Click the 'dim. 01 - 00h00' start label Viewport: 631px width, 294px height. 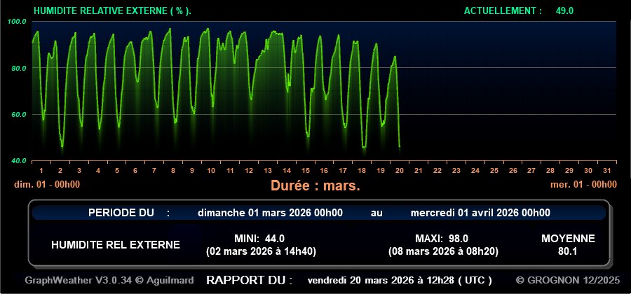coord(47,184)
